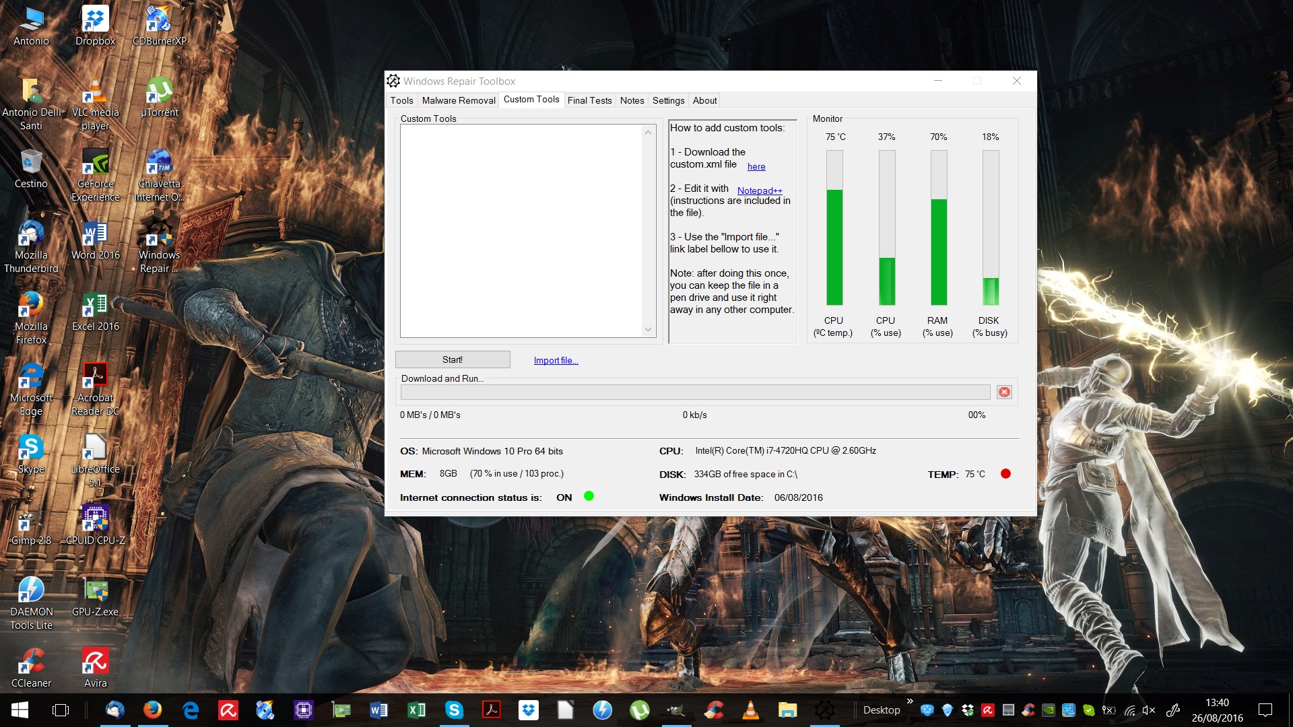Viewport: 1293px width, 727px height.
Task: Open Firefox from the taskbar
Action: [x=153, y=709]
